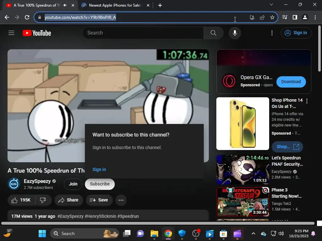The height and width of the screenshot is (241, 322).
Task: Mute the YouTube tab audio icon
Action: click(65, 5)
